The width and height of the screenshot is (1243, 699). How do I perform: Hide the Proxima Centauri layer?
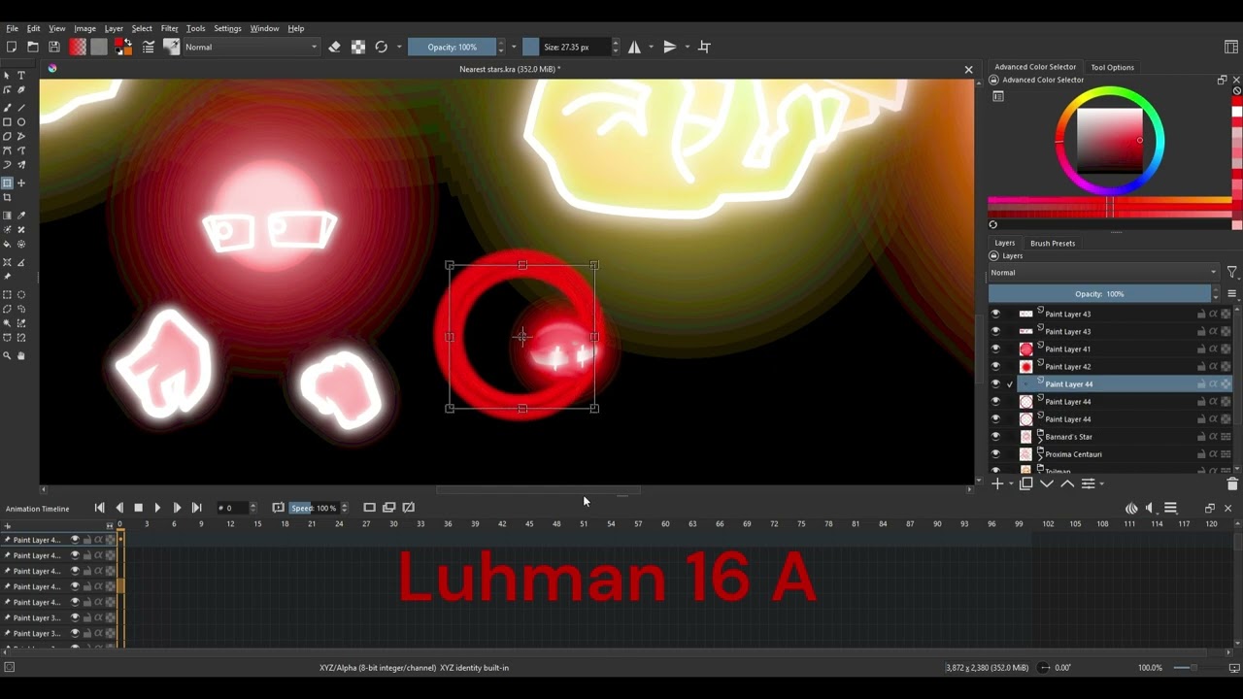(995, 454)
